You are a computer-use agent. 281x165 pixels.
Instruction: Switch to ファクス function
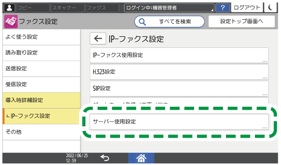(102, 8)
